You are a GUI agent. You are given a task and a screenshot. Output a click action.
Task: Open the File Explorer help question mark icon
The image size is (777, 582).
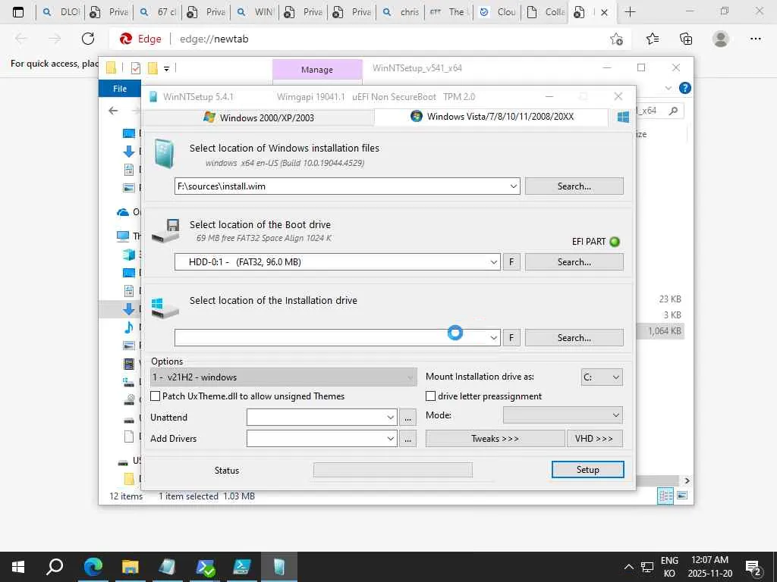point(685,88)
